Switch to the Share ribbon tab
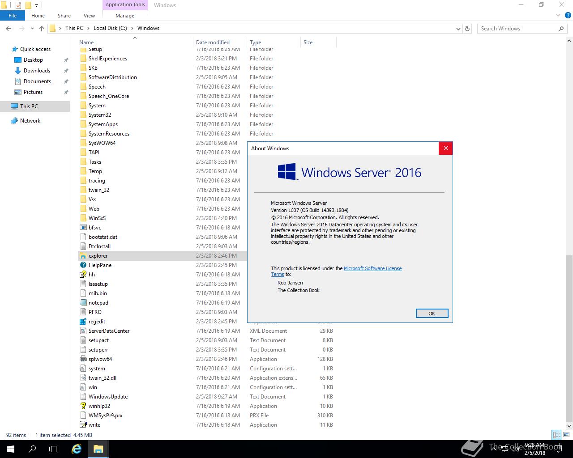 coord(64,16)
